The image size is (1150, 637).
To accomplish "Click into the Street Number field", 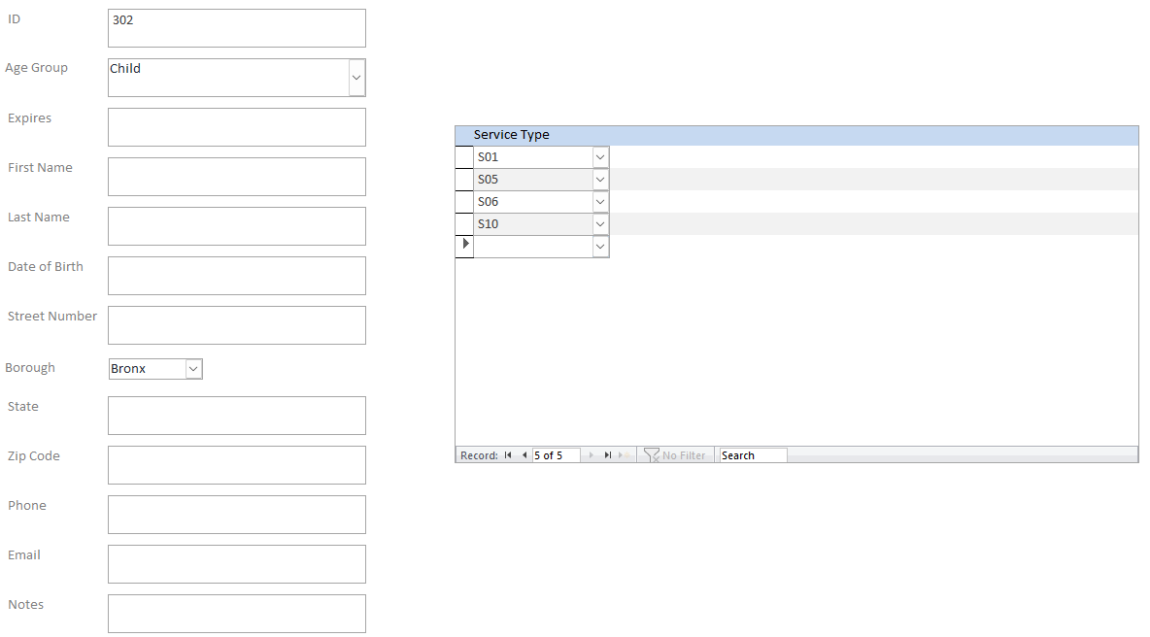I will tap(237, 325).
